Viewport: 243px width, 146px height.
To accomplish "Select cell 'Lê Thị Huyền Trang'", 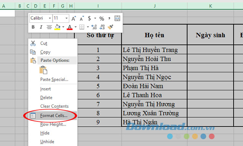I will point(155,50).
